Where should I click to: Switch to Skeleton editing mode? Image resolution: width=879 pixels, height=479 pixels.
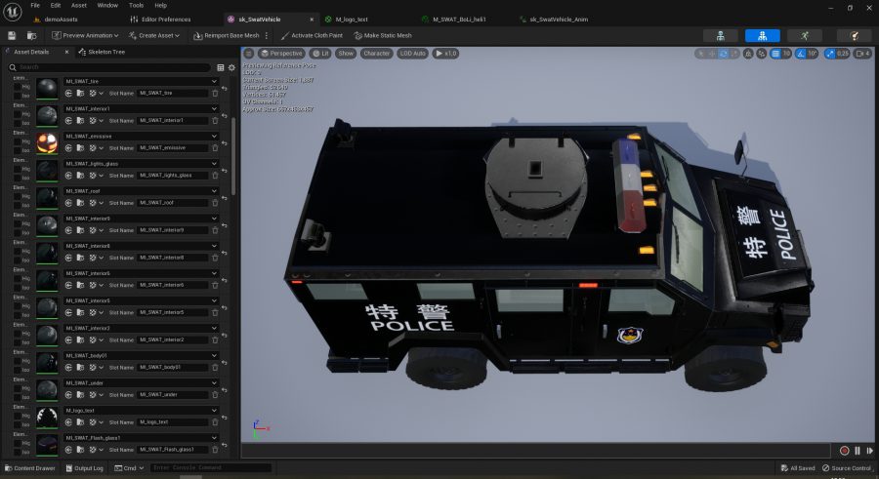click(721, 36)
